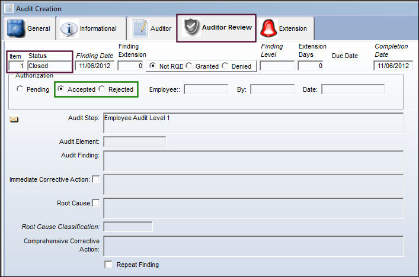Select the Auditor Review tab label
This screenshot has height=277, width=419.
226,27
